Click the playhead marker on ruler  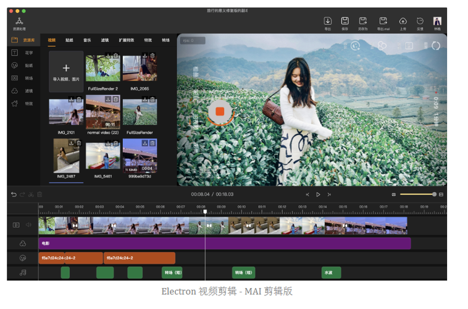(205, 211)
